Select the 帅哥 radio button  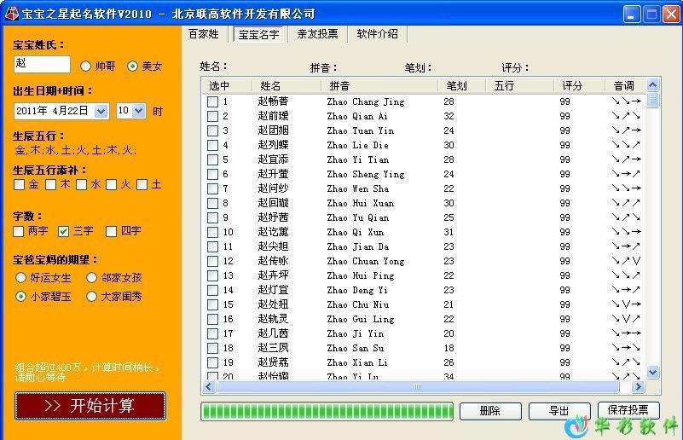(x=86, y=67)
